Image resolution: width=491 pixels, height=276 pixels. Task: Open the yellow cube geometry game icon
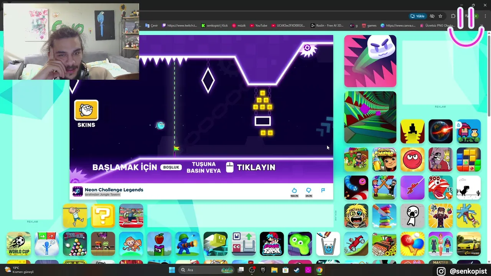coord(216,244)
